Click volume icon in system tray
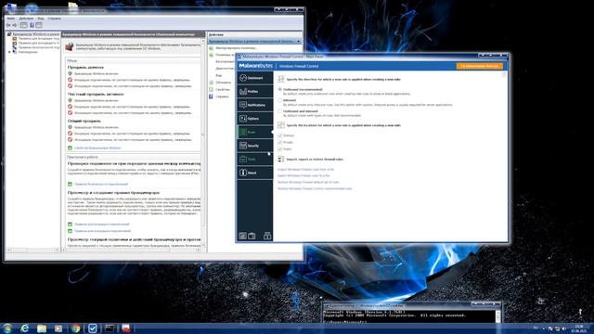The image size is (594, 334). tap(564, 328)
